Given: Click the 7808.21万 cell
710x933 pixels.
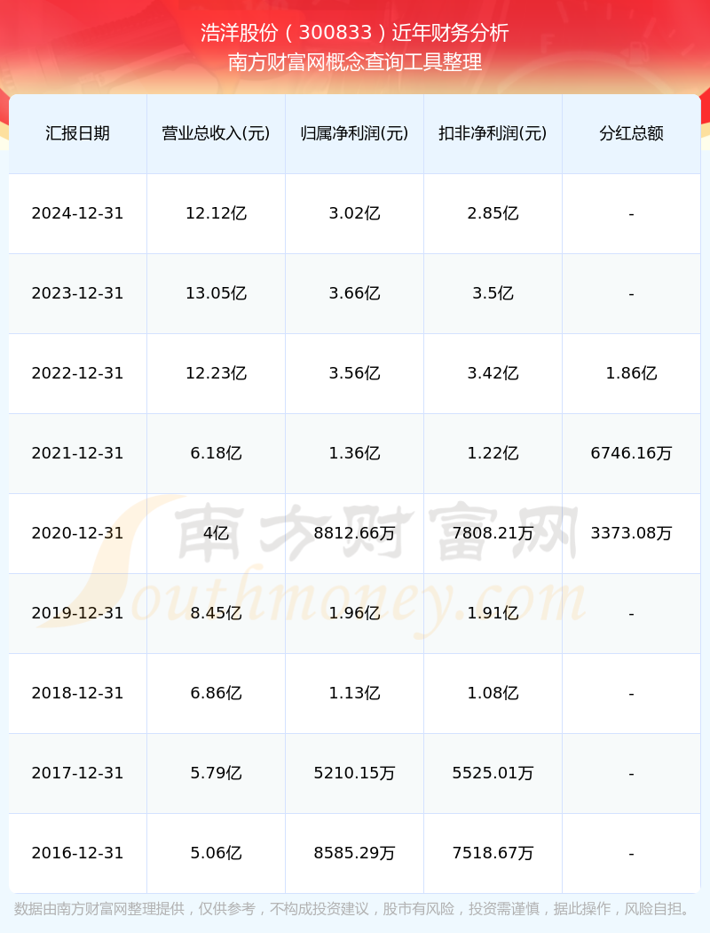Looking at the screenshot, I should [x=493, y=533].
